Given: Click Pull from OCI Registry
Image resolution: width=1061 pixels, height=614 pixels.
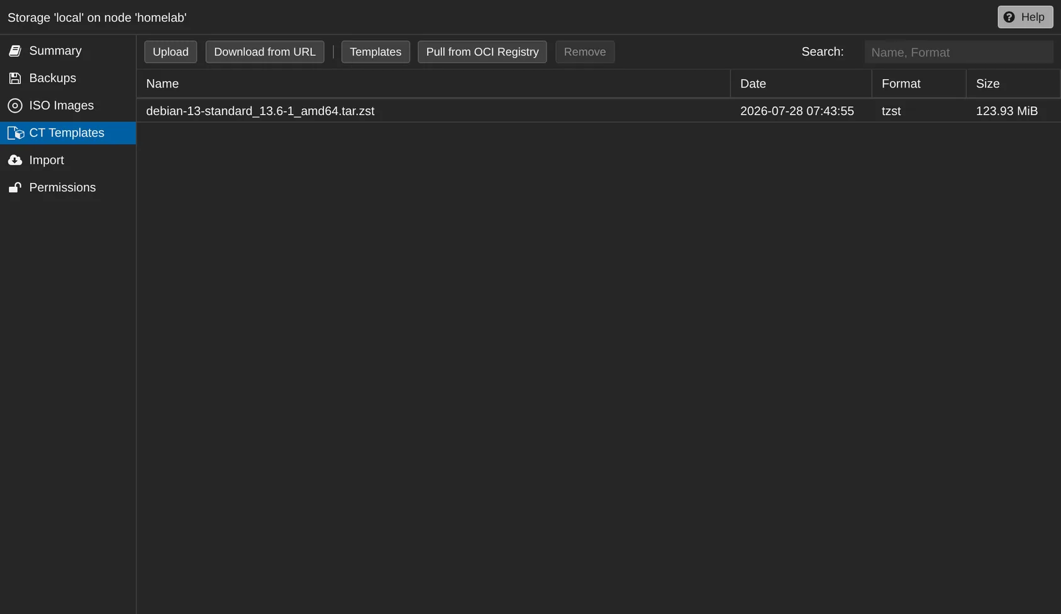Looking at the screenshot, I should (482, 52).
